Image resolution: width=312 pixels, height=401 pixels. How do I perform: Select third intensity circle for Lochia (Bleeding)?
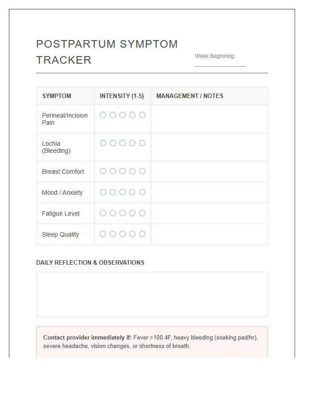[123, 143]
